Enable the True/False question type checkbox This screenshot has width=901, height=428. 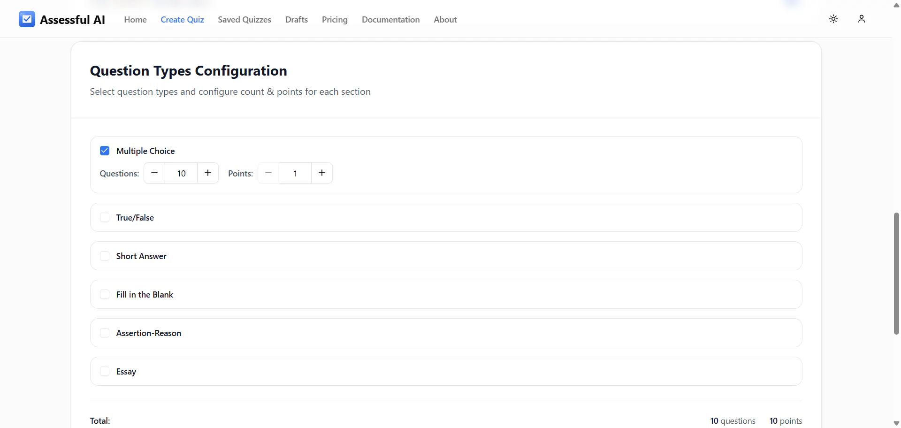pyautogui.click(x=105, y=217)
